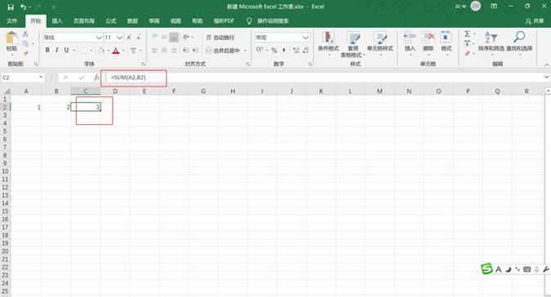The height and width of the screenshot is (297, 551).
Task: Expand the formula bar chevron
Action: pos(547,78)
